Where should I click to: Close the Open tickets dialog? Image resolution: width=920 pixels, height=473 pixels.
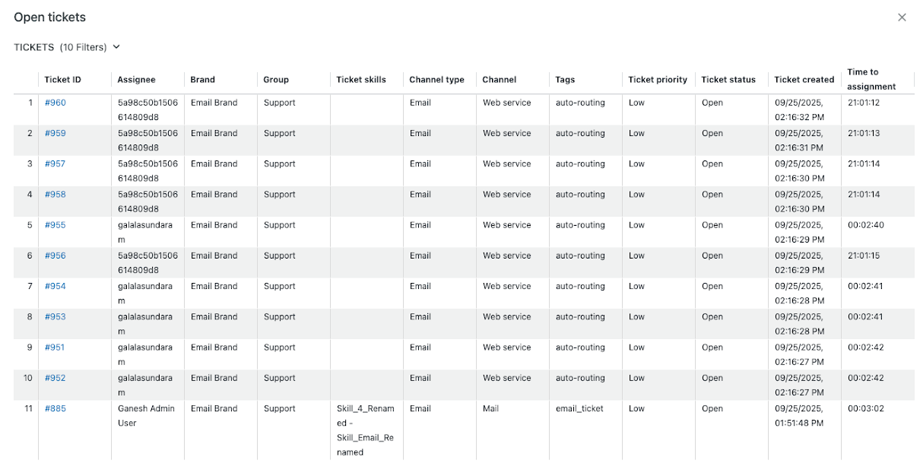(902, 17)
